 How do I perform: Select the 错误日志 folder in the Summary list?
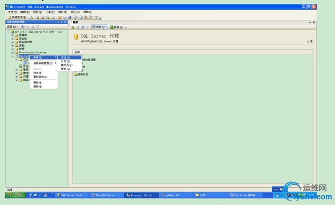pos(81,74)
